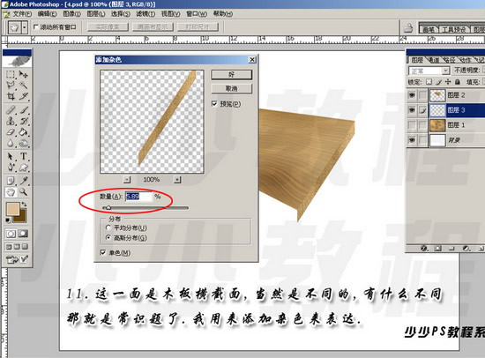
Task: Toggle the 预览 preview checkbox
Action: pos(214,104)
